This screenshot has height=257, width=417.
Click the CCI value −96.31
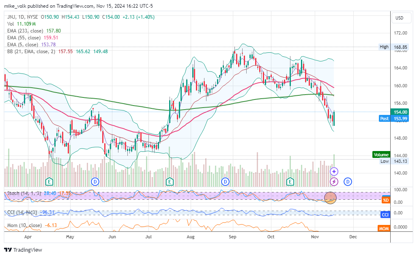tap(47, 213)
